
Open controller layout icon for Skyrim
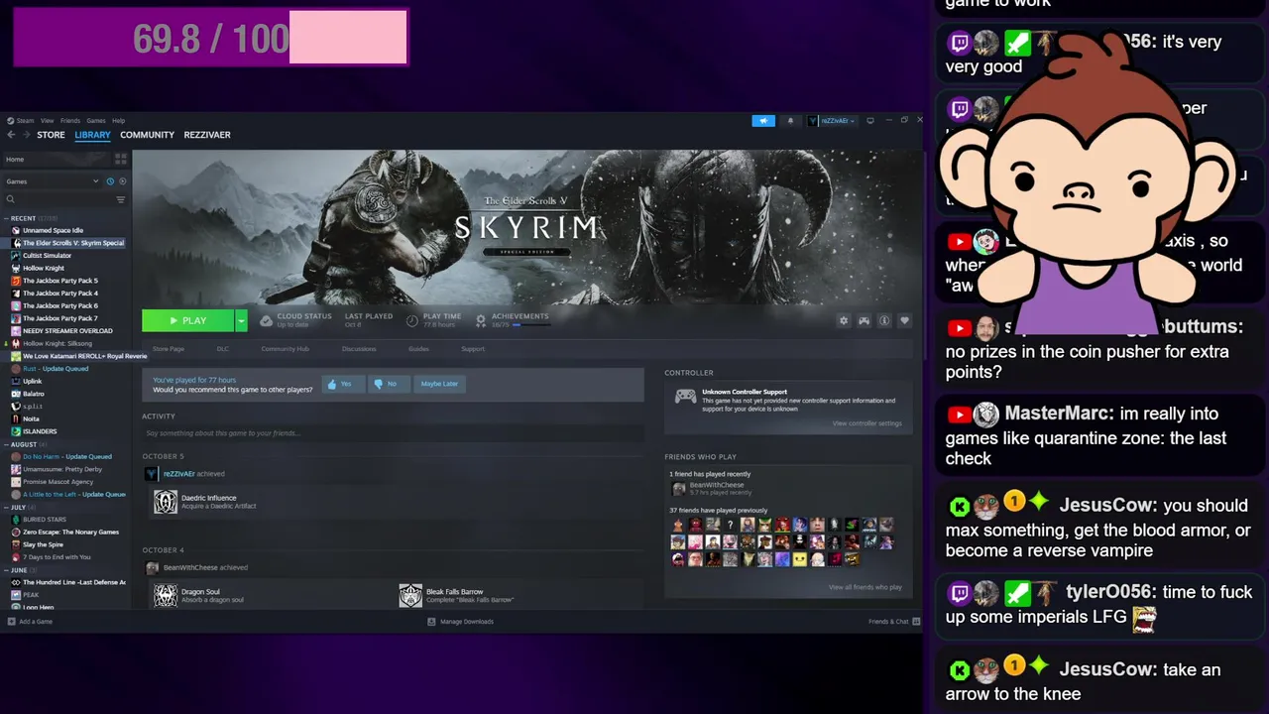coord(864,321)
